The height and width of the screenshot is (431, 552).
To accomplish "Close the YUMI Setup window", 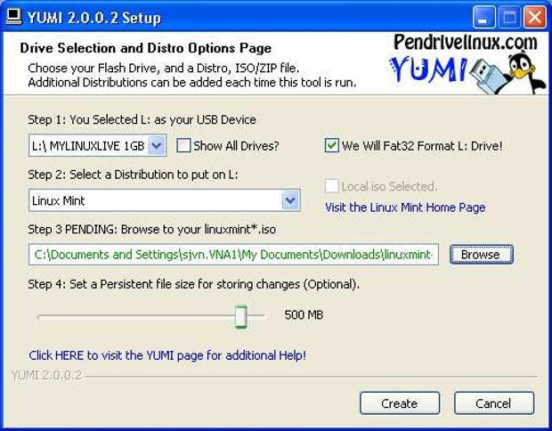I will pyautogui.click(x=535, y=17).
